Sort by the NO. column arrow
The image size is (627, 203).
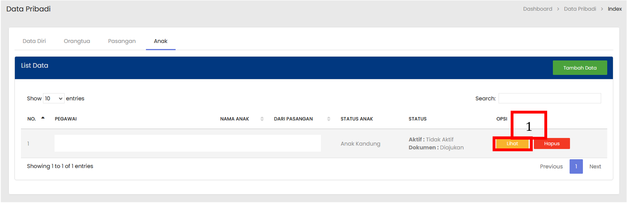coord(43,118)
